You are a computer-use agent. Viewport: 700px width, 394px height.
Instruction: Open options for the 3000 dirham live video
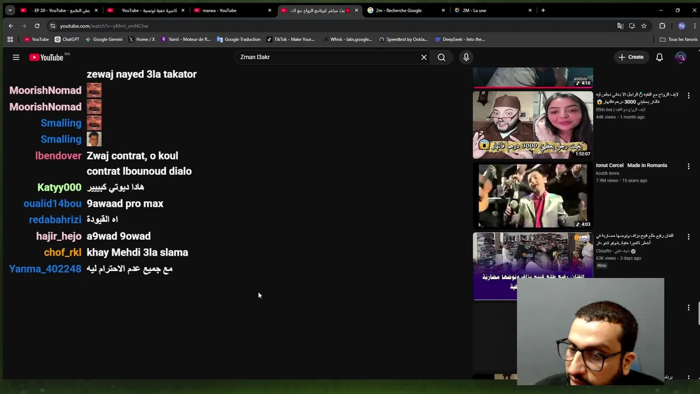[689, 95]
